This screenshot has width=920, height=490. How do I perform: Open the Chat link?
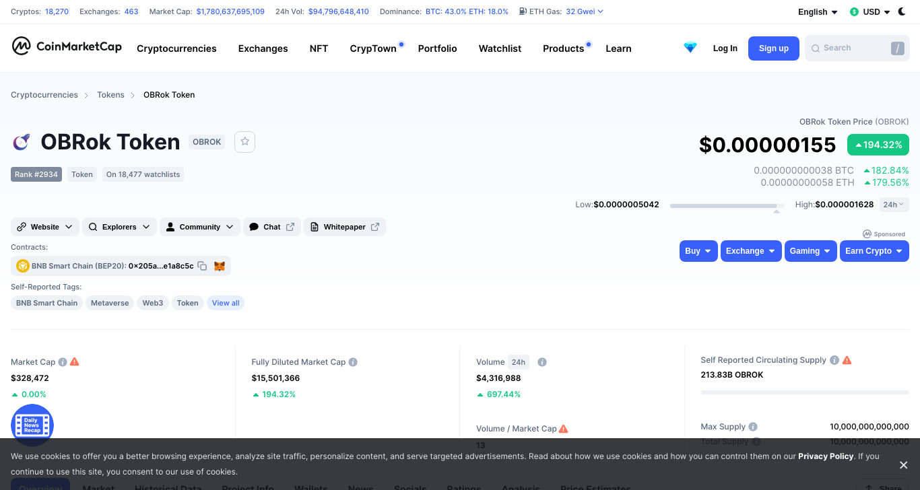tap(272, 227)
